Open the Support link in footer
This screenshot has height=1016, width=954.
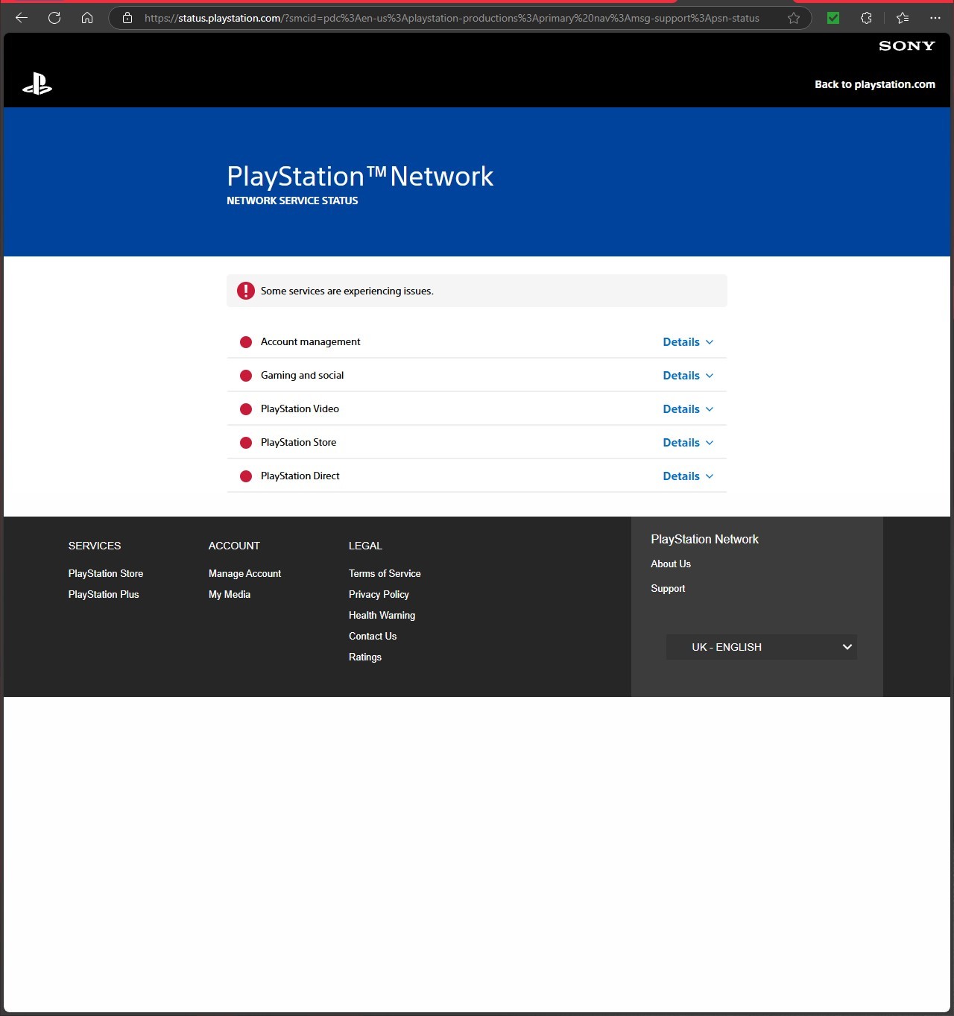(668, 588)
